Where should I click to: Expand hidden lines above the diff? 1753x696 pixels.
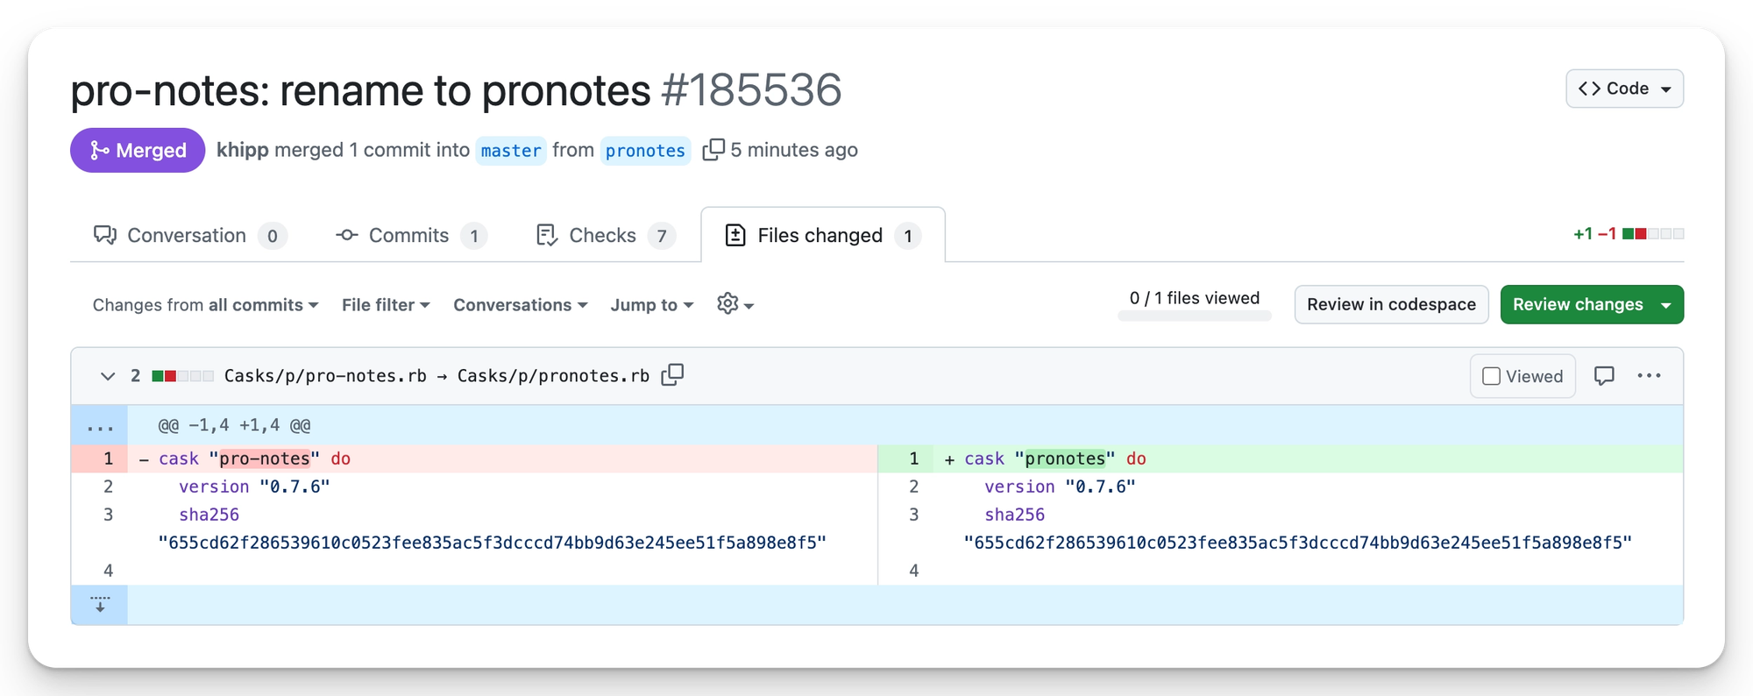coord(100,426)
